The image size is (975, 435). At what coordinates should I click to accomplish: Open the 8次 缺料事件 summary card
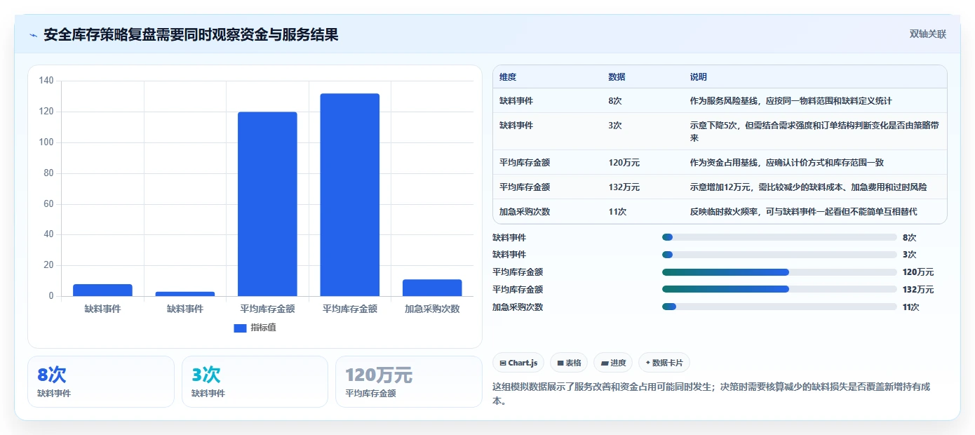tap(101, 382)
